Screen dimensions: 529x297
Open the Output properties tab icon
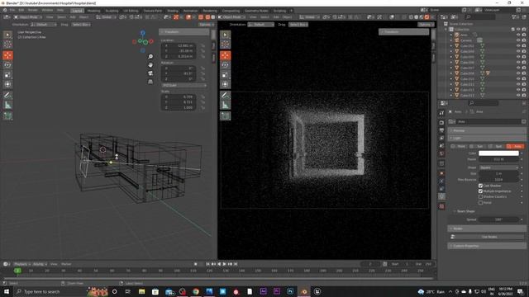pyautogui.click(x=441, y=130)
